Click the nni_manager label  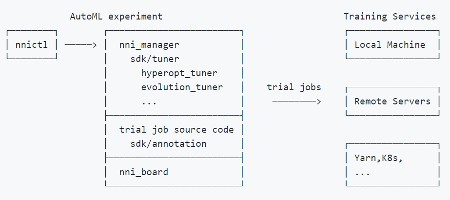click(149, 45)
